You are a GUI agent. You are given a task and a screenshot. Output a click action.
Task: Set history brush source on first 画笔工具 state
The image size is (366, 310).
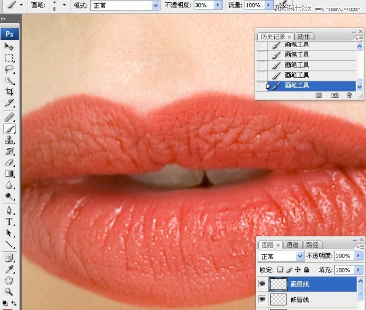pyautogui.click(x=262, y=45)
